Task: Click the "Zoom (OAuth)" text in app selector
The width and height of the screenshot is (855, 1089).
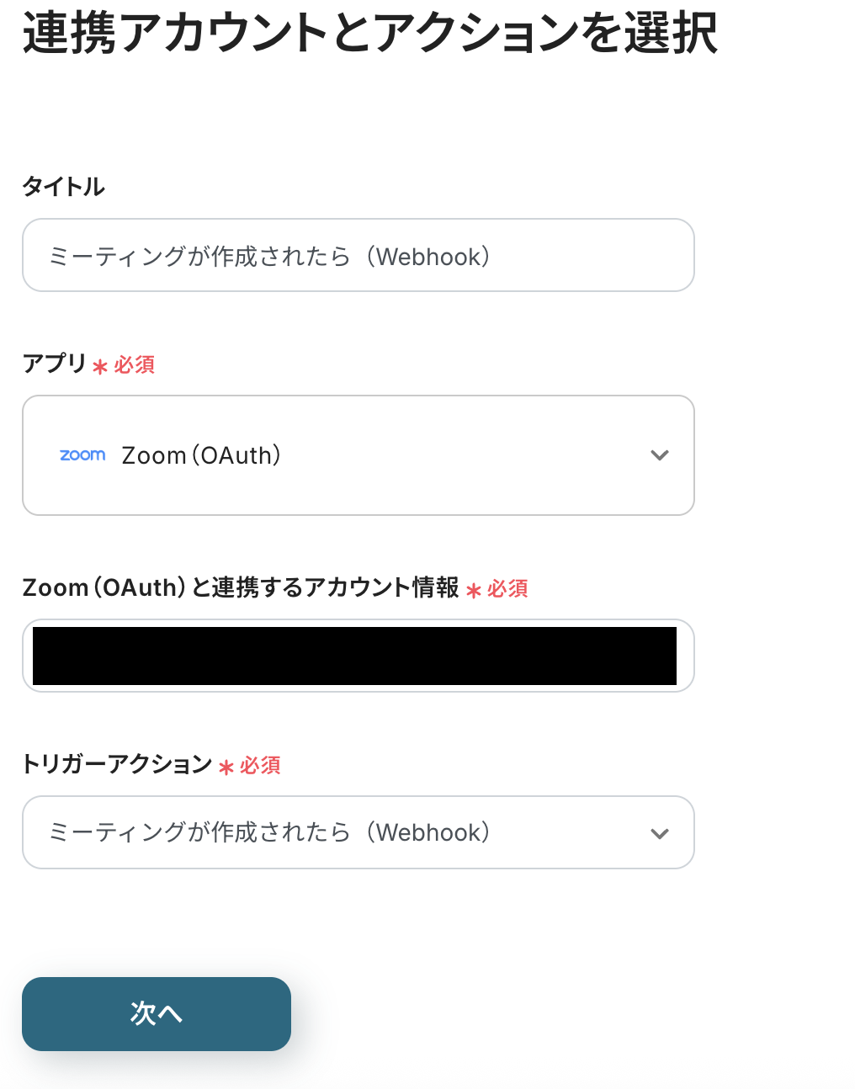Action: [201, 455]
